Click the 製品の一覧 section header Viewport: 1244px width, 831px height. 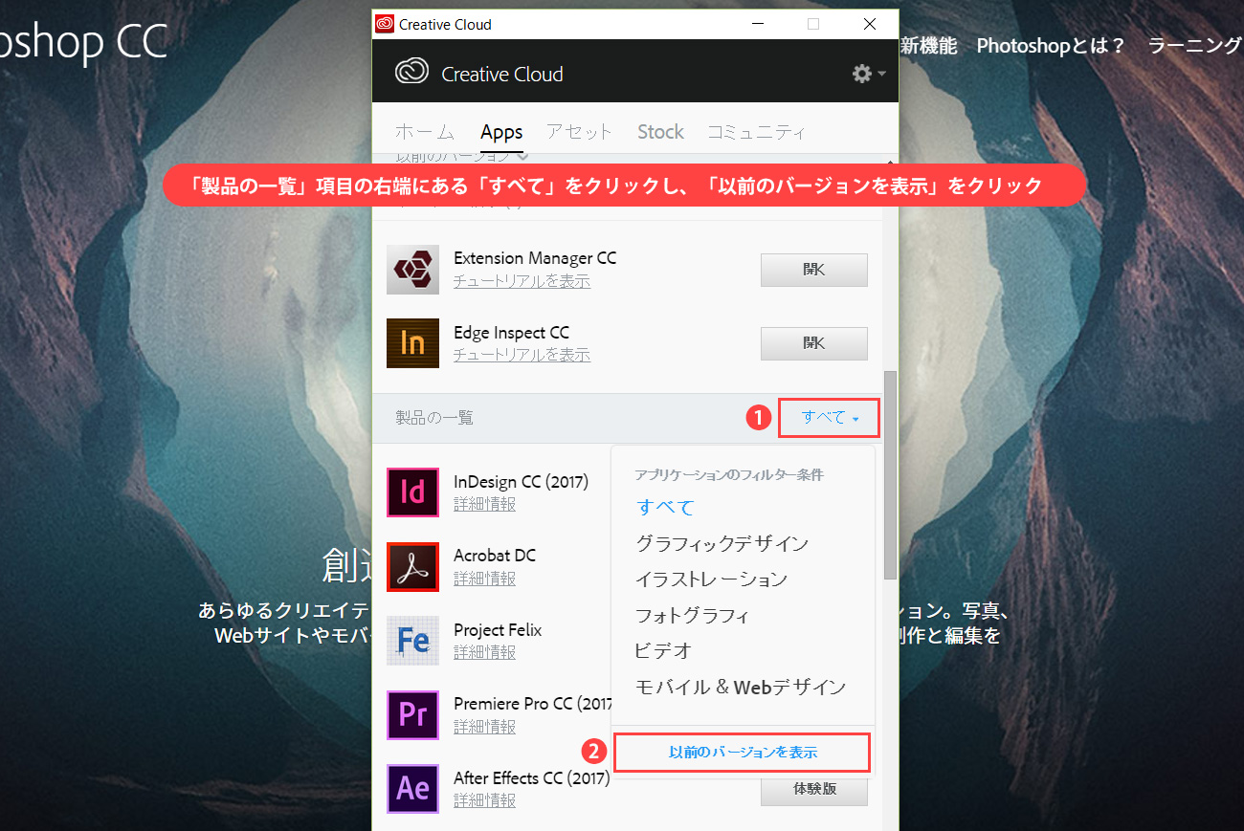point(434,418)
